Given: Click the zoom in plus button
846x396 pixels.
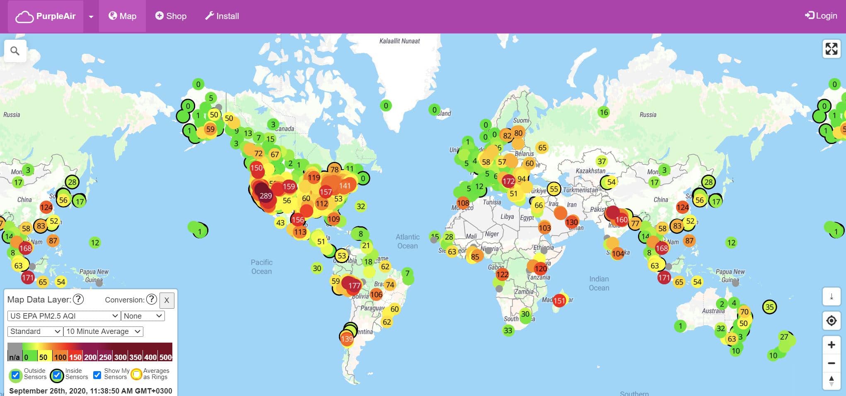Looking at the screenshot, I should click(x=831, y=345).
